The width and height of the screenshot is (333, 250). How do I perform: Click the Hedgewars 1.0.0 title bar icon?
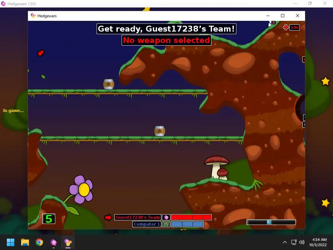pyautogui.click(x=3, y=4)
